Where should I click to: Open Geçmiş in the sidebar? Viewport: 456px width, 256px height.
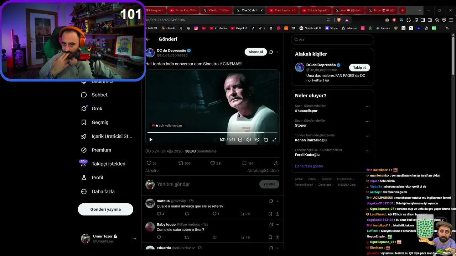(95, 122)
